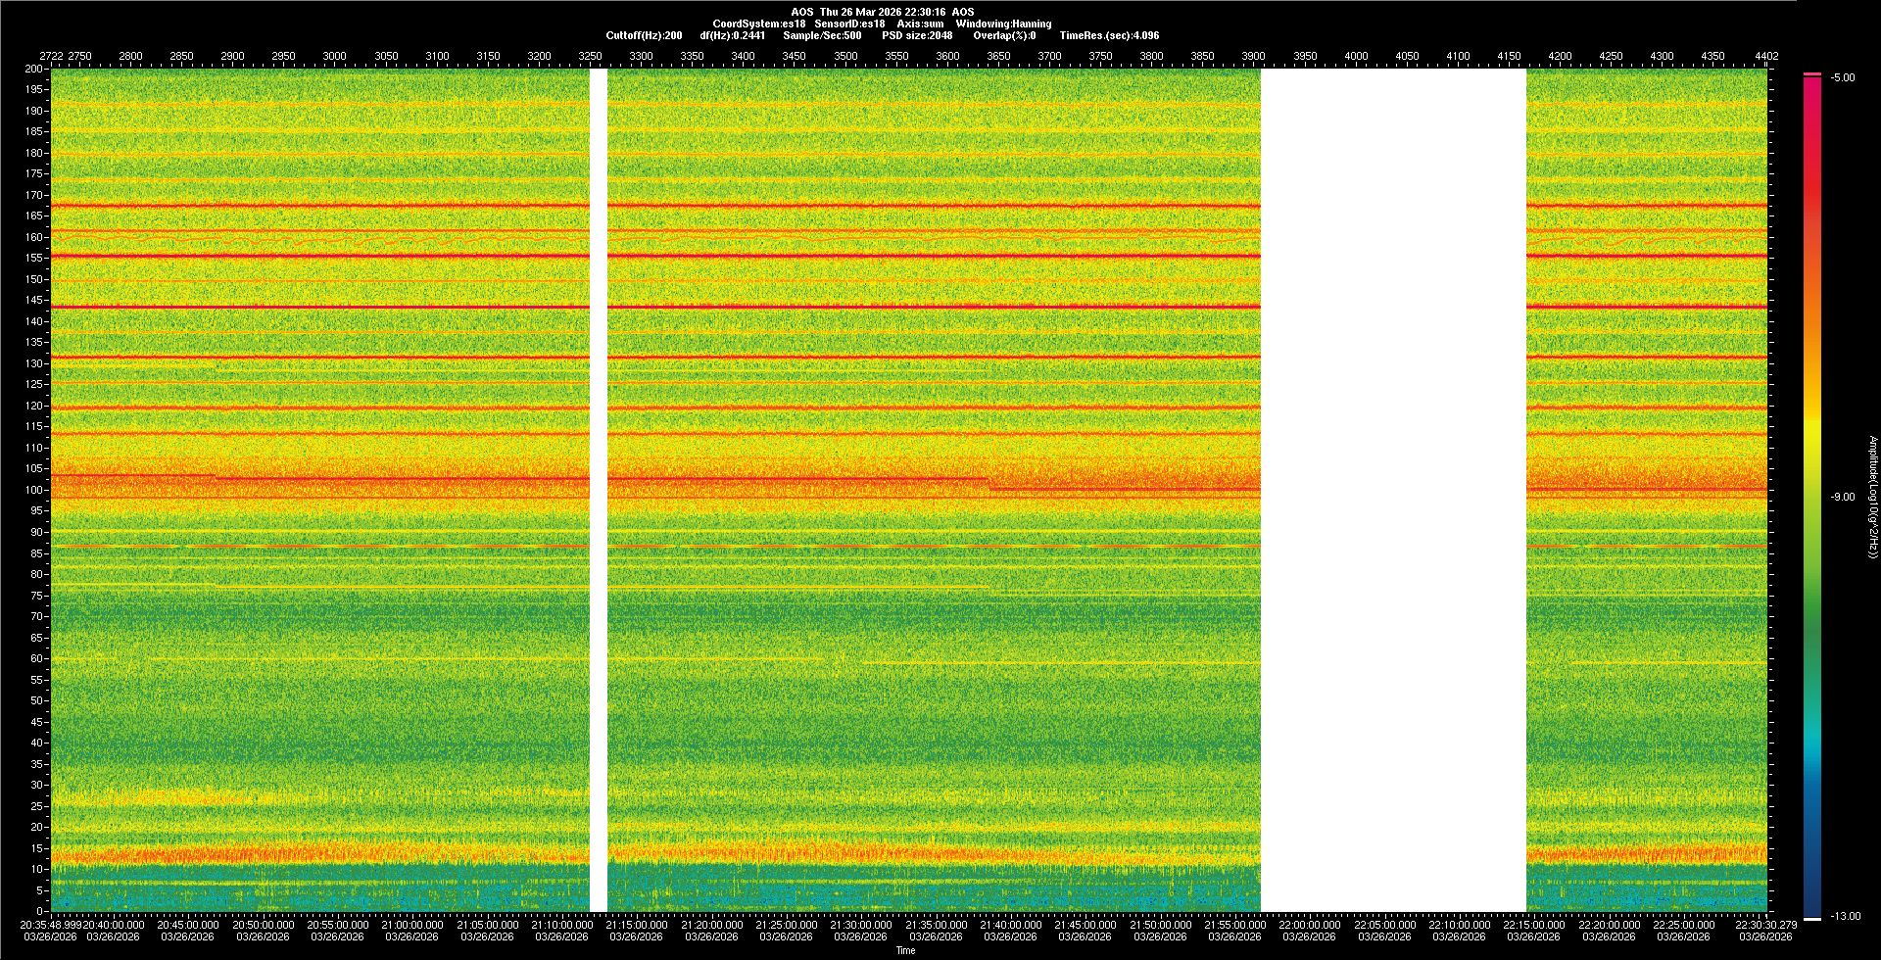Click the TimeRes.(sec):4.096 header text
The width and height of the screenshot is (1881, 960).
point(1109,35)
